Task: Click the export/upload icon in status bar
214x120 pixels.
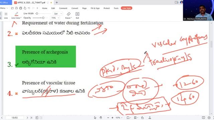Action: click(150, 118)
